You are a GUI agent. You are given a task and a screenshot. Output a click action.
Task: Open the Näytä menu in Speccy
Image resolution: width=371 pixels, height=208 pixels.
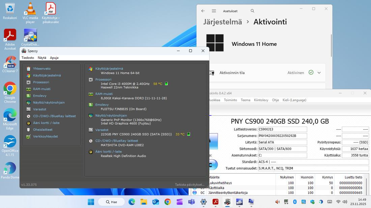click(42, 58)
